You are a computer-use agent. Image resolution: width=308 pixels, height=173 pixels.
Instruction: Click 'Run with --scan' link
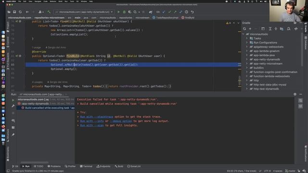tap(92, 125)
